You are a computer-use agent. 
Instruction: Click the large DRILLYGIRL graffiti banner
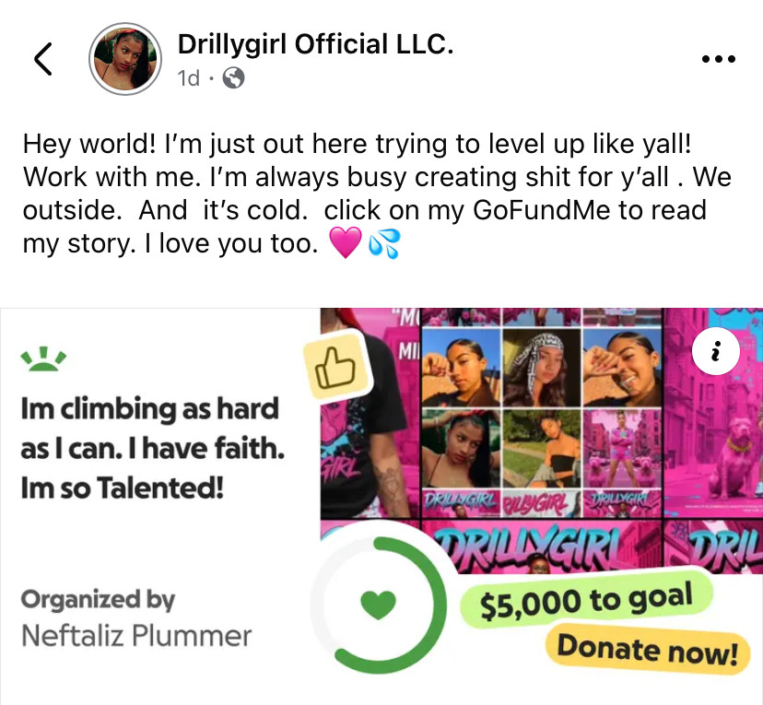click(541, 546)
